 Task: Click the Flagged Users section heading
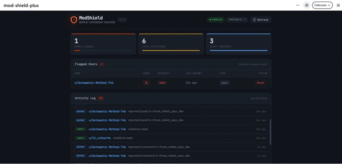tap(86, 64)
